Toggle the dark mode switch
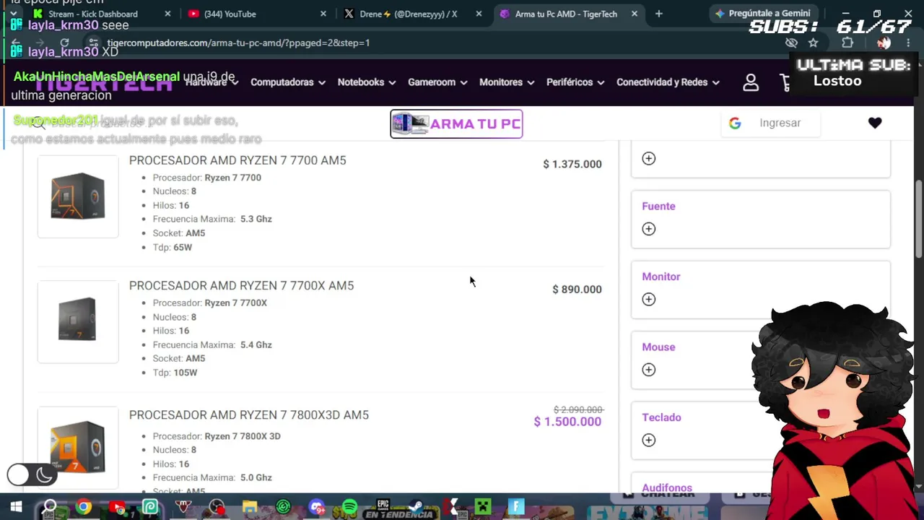924x520 pixels. click(30, 474)
